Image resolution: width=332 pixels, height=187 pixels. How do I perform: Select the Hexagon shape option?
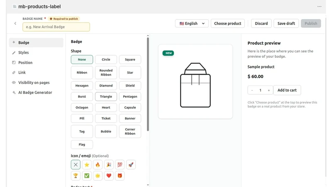point(82,86)
